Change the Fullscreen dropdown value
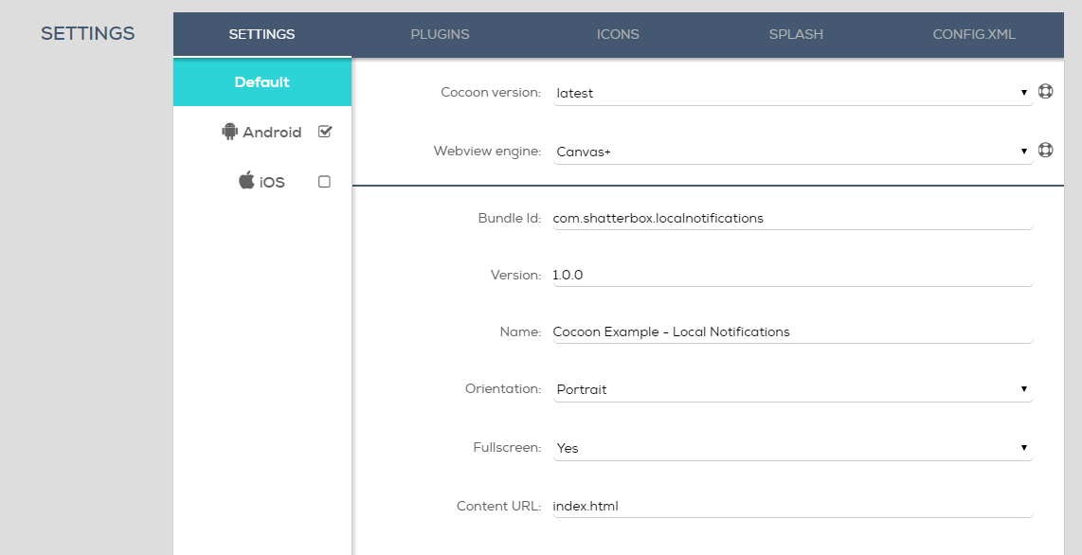The width and height of the screenshot is (1082, 555). (x=792, y=448)
